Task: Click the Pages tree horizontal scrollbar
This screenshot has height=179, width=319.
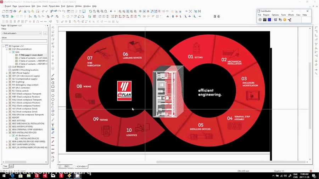Action: coord(16,162)
